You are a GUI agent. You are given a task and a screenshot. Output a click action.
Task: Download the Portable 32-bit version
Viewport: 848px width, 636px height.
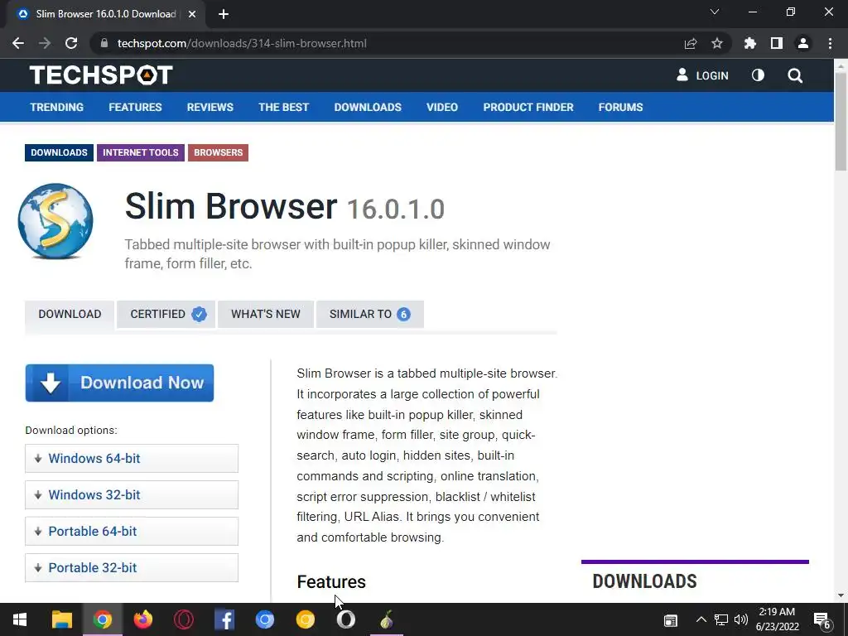click(x=132, y=567)
